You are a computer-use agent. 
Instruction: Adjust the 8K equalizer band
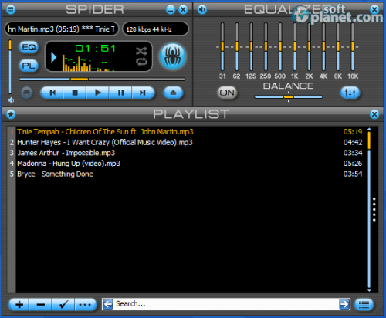[338, 47]
